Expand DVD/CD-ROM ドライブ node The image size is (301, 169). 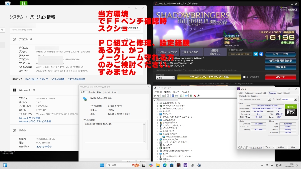[x=158, y=103]
